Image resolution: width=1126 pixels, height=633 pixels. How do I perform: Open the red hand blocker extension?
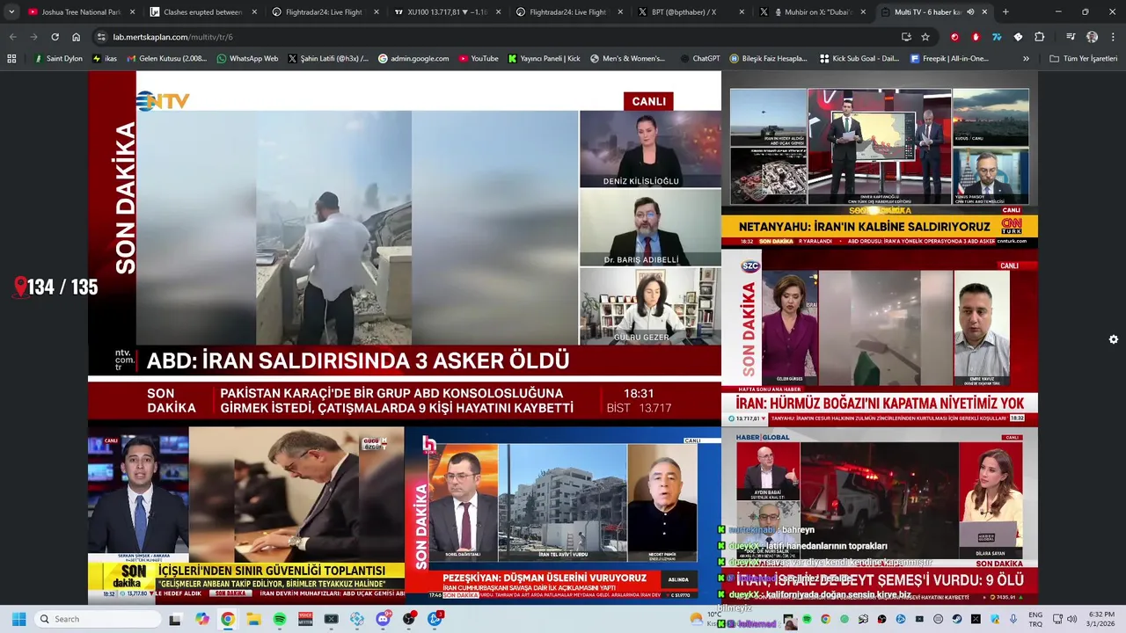tap(976, 37)
